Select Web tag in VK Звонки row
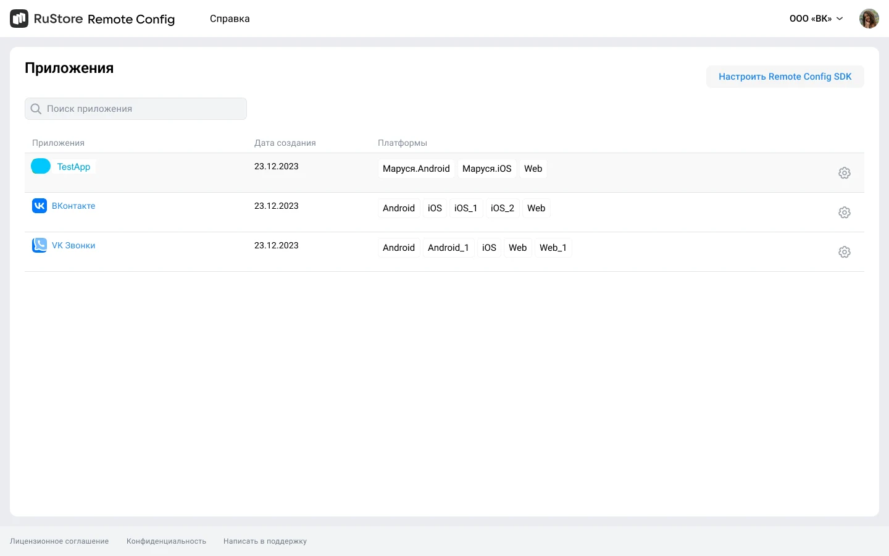The width and height of the screenshot is (889, 556). 518,248
